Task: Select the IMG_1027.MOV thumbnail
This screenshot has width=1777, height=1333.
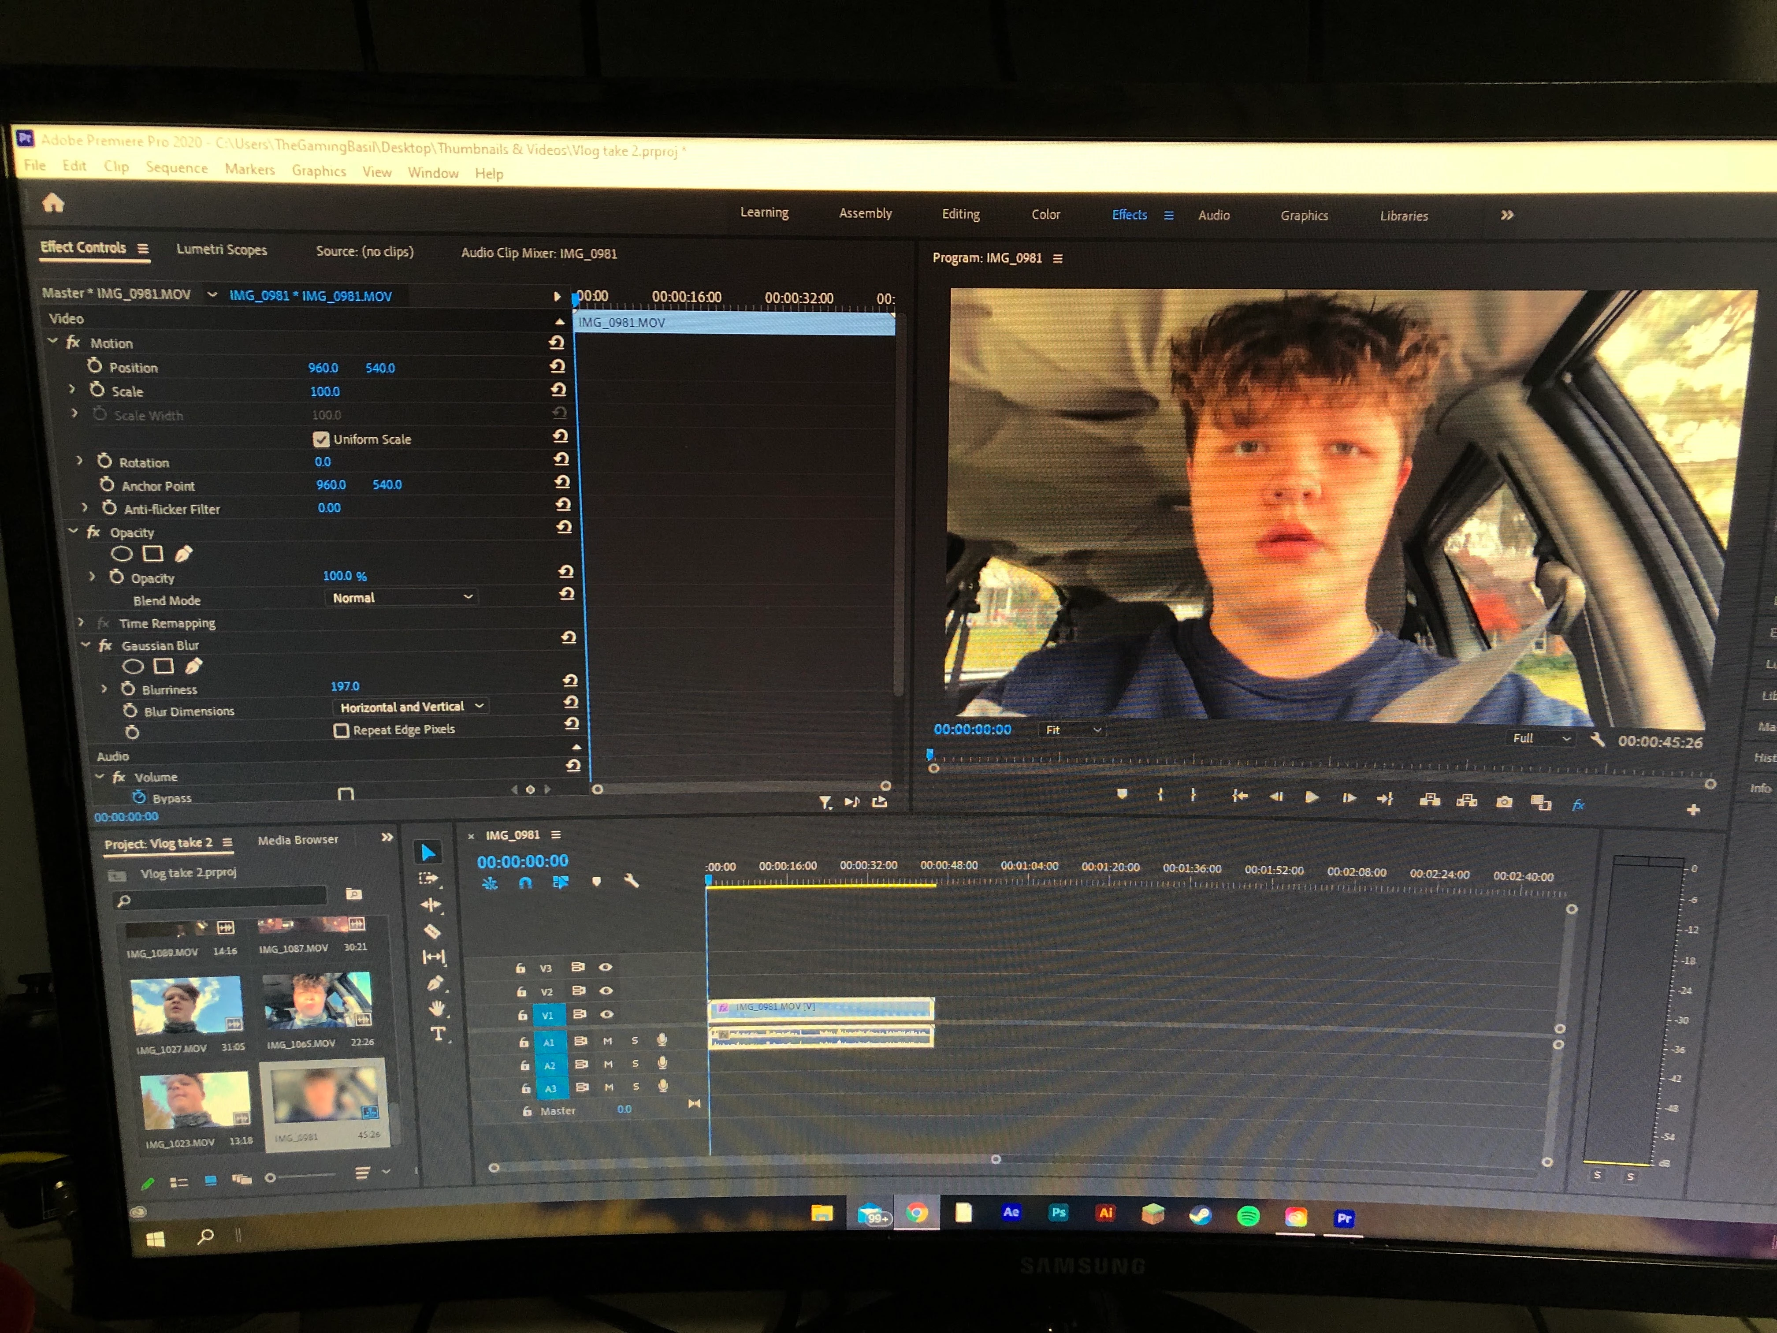Action: pyautogui.click(x=186, y=1004)
